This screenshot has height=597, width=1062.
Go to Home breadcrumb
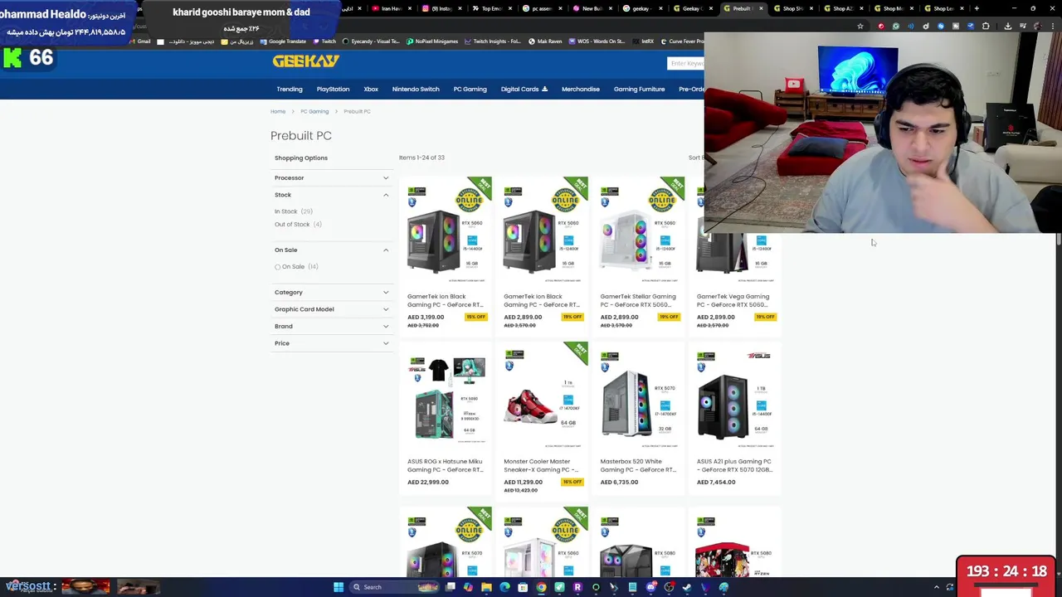[x=278, y=111]
